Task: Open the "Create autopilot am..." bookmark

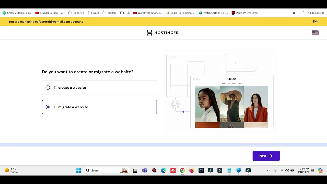Action: (x=17, y=13)
